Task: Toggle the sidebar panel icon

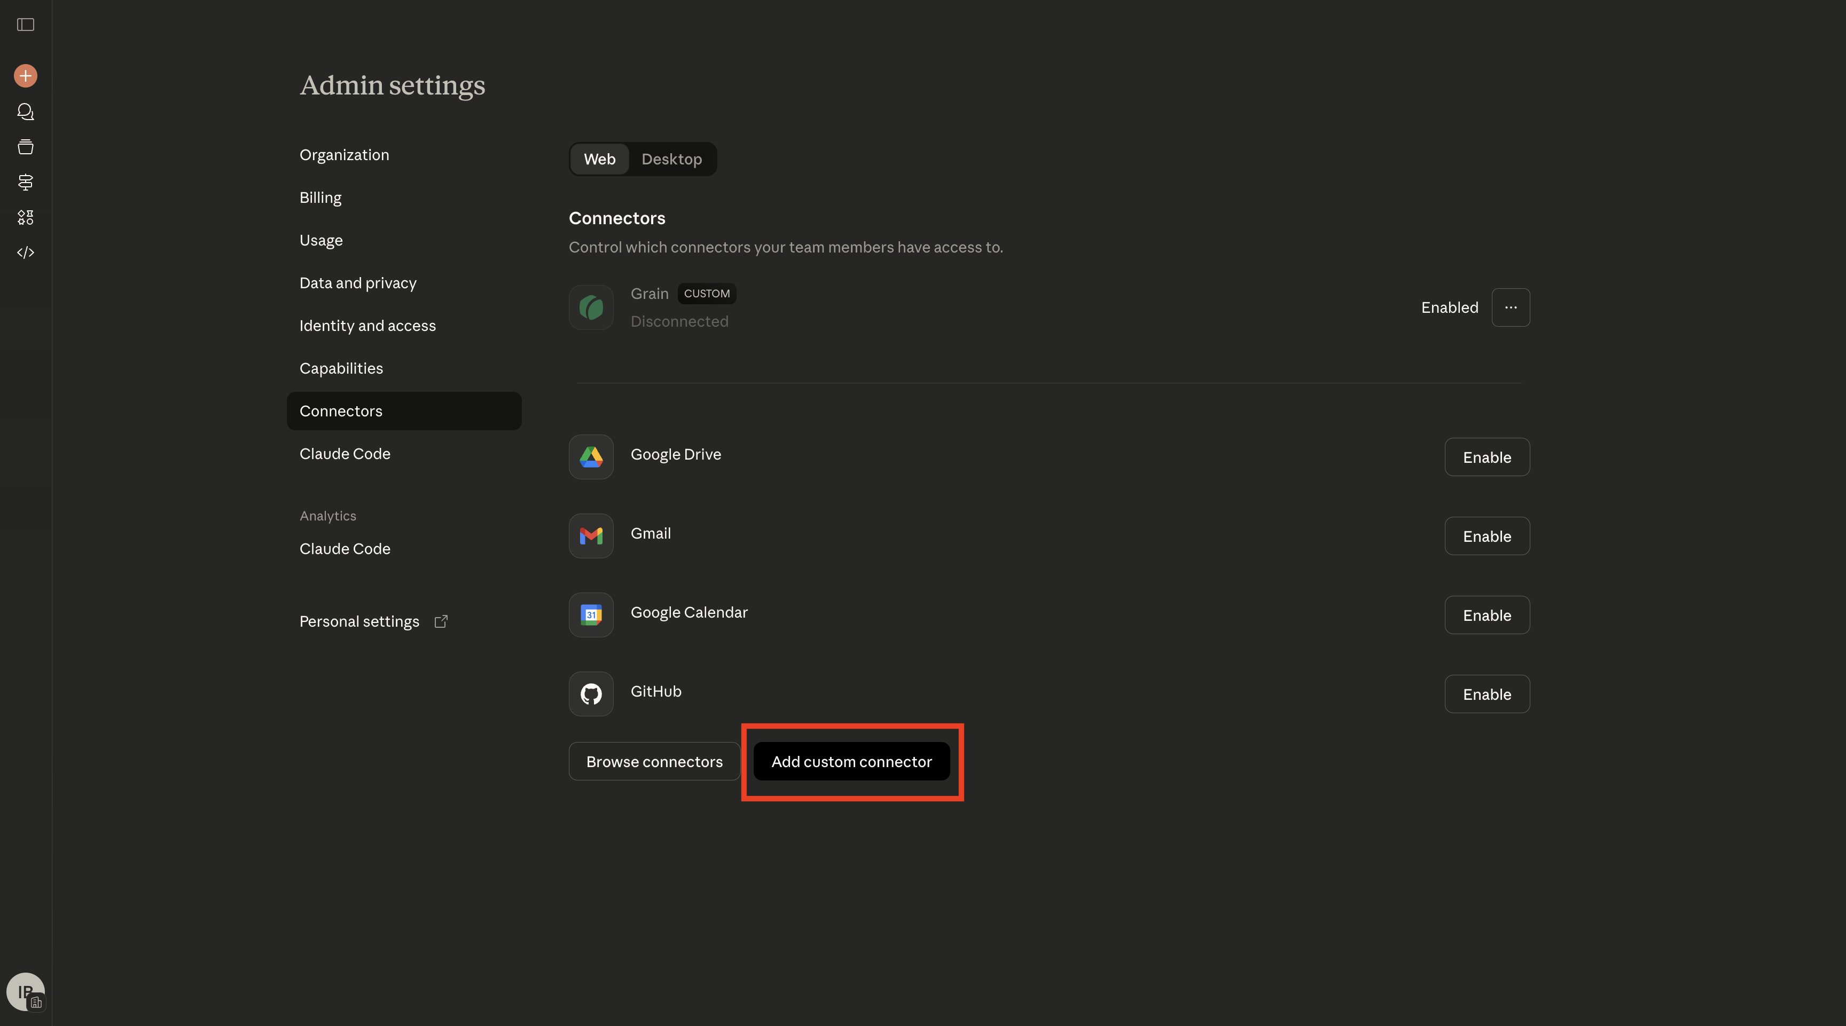Action: (x=26, y=25)
